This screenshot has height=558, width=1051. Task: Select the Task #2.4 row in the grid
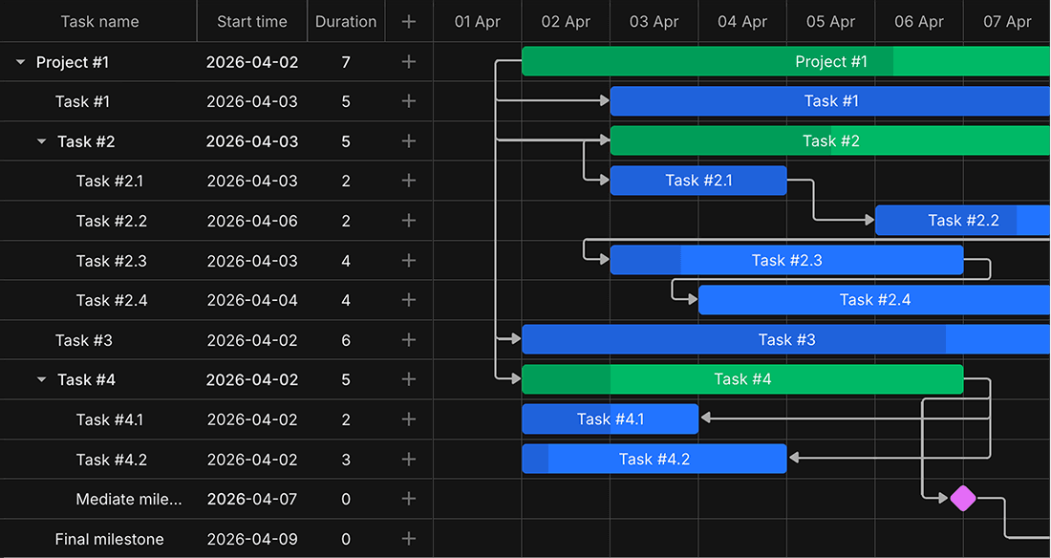click(217, 300)
